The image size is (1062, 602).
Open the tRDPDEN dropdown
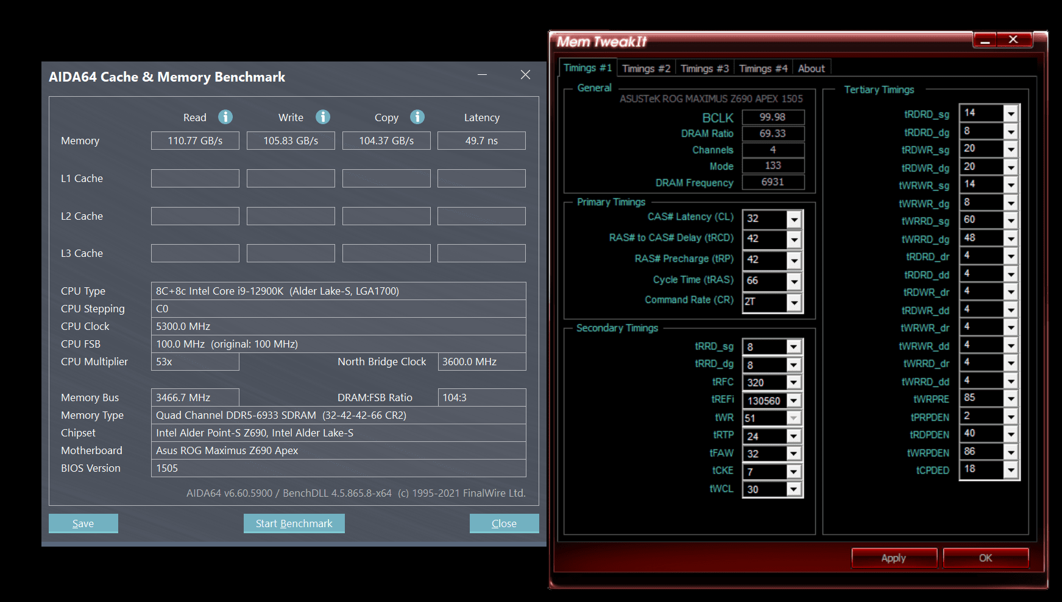click(x=1011, y=434)
